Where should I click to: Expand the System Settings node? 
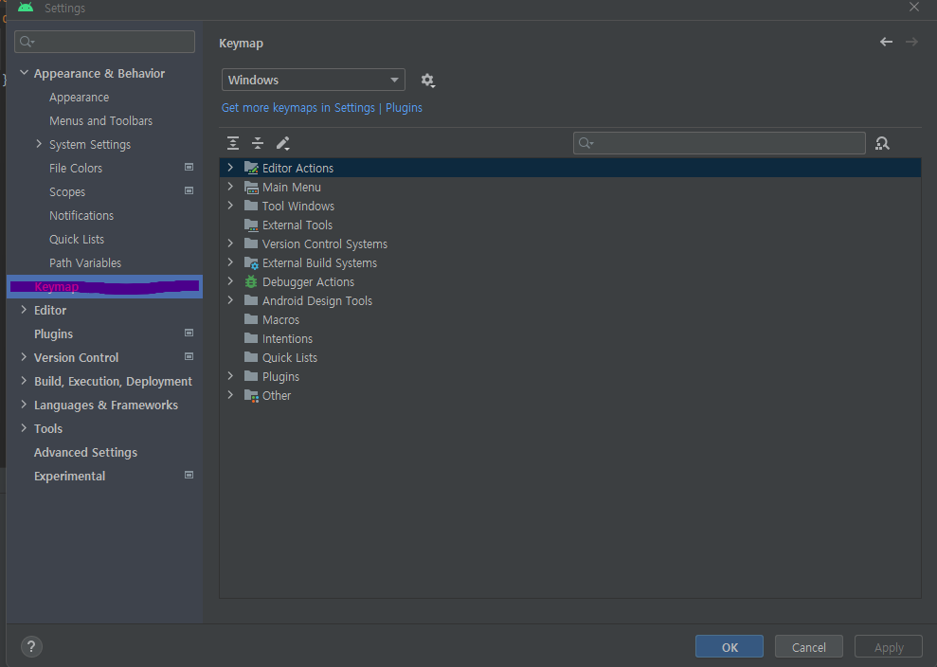[39, 144]
